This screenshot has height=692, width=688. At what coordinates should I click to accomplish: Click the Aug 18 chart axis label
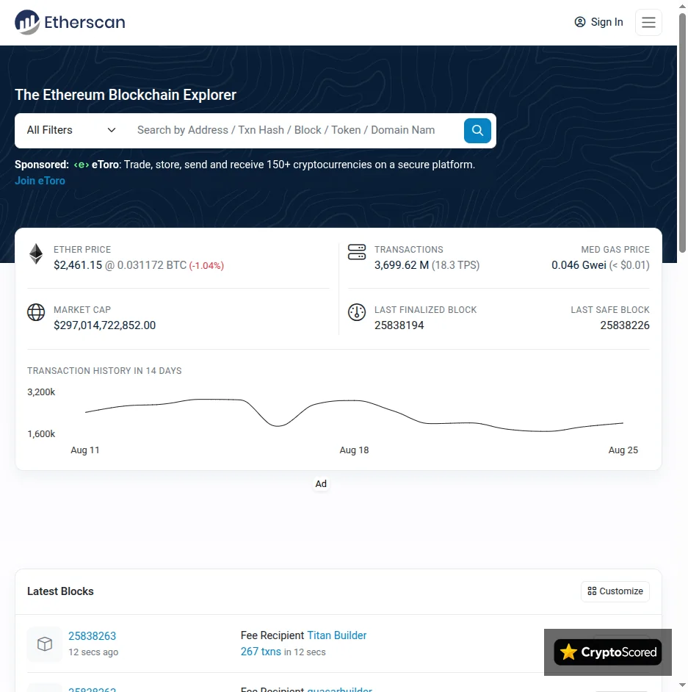pos(354,450)
